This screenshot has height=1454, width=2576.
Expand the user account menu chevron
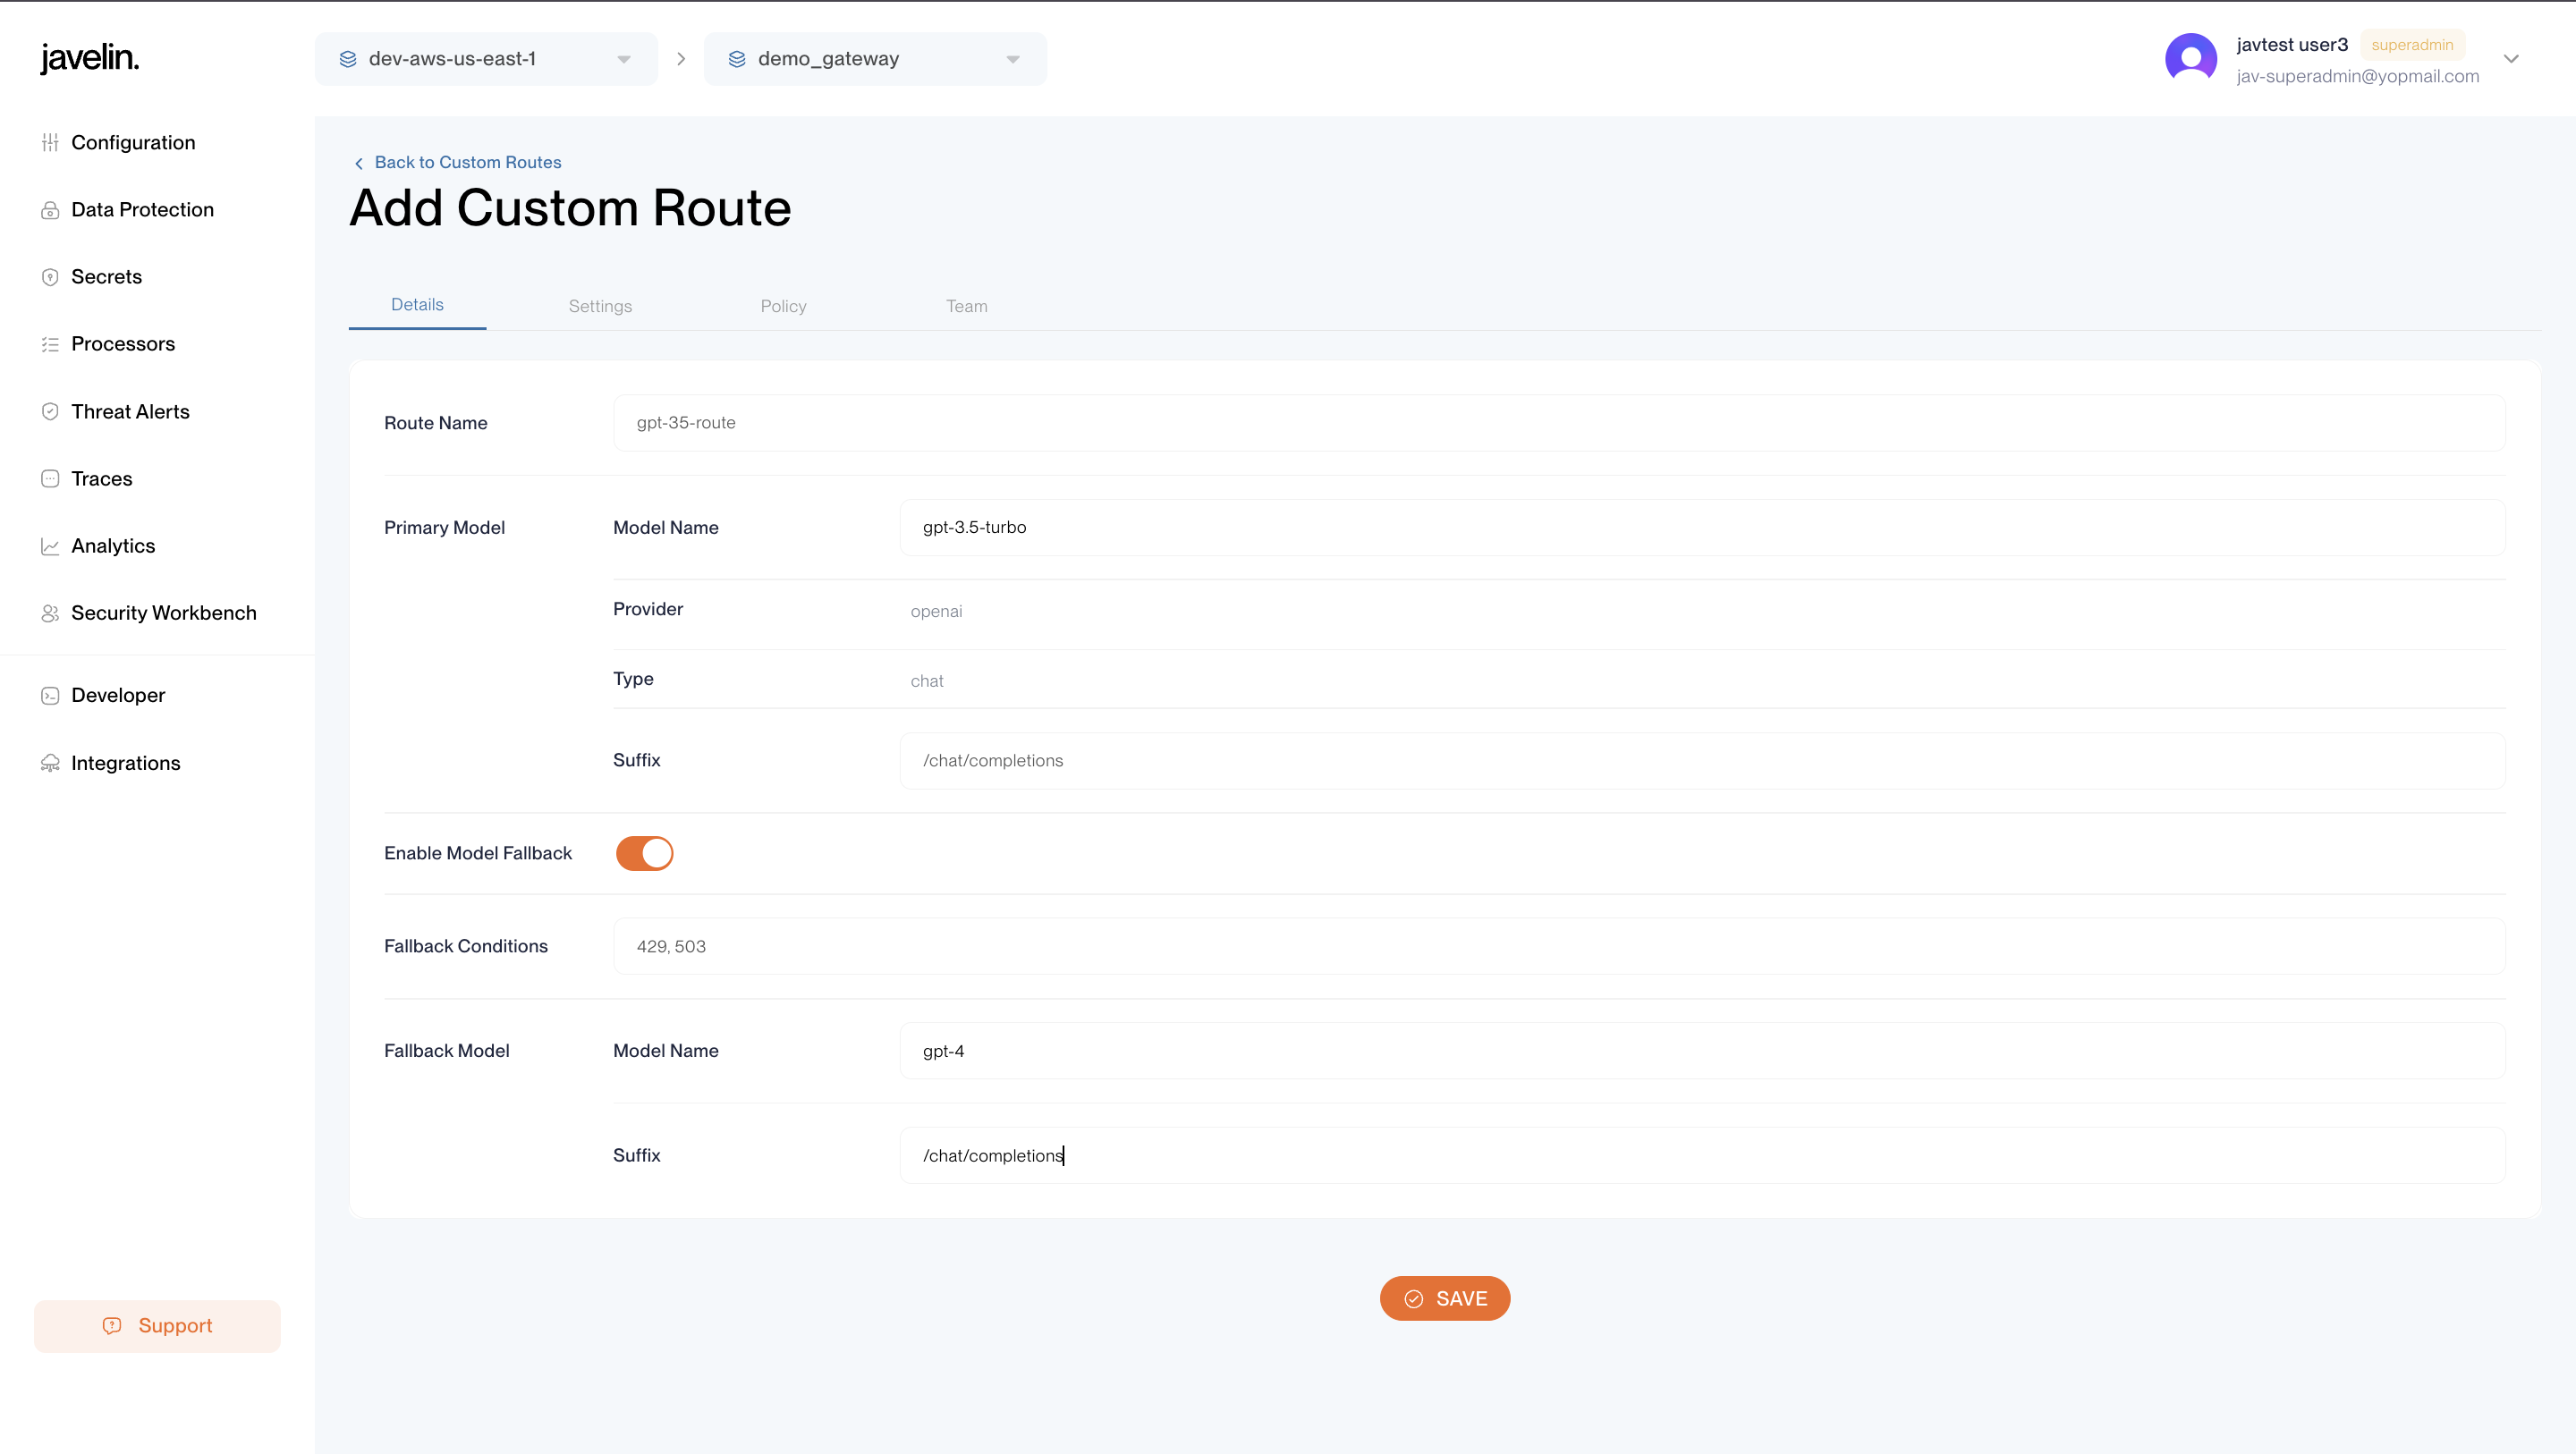point(2510,59)
